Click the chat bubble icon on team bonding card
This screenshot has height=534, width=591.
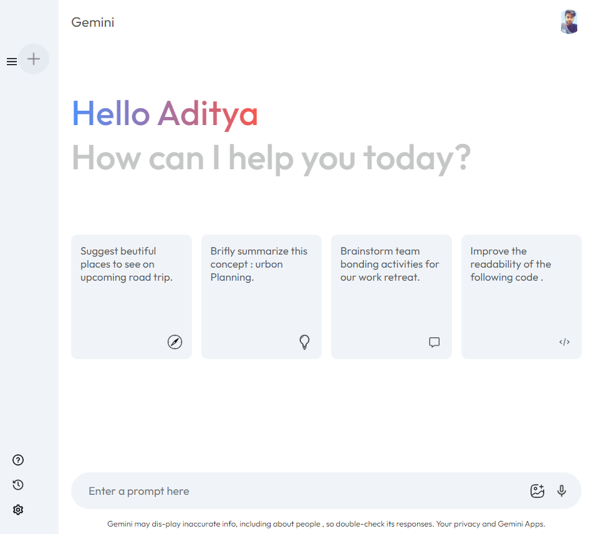[x=434, y=342]
